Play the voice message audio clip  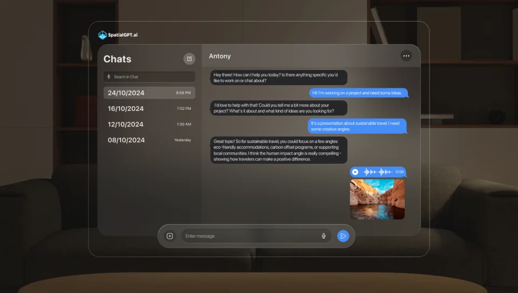(355, 172)
